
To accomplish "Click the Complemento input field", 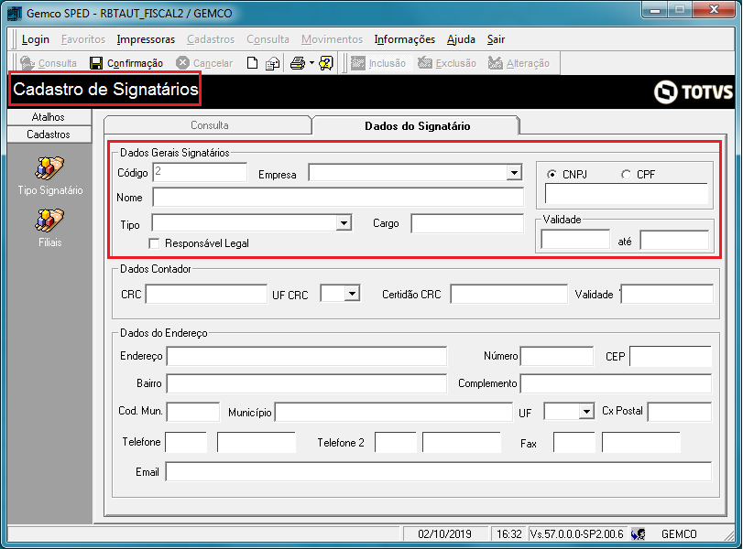I will point(616,383).
